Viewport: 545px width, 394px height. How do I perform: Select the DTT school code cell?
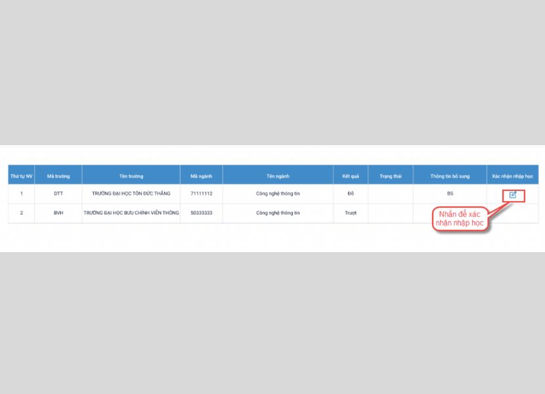coord(58,194)
